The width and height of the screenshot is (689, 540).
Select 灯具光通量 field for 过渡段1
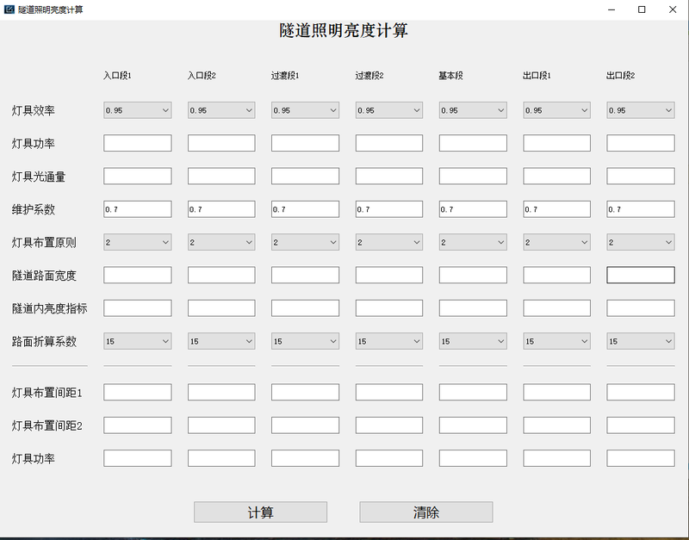[305, 177]
